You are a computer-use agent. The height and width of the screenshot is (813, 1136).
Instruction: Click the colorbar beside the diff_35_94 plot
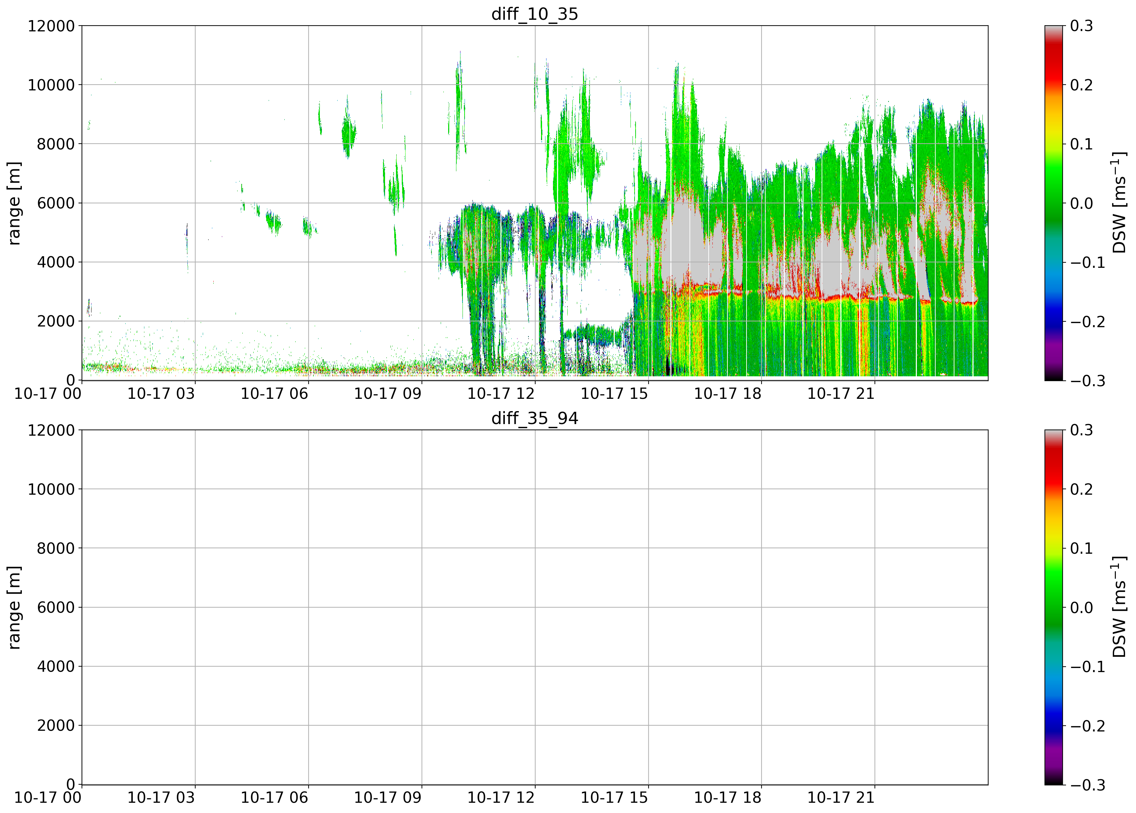point(1054,607)
